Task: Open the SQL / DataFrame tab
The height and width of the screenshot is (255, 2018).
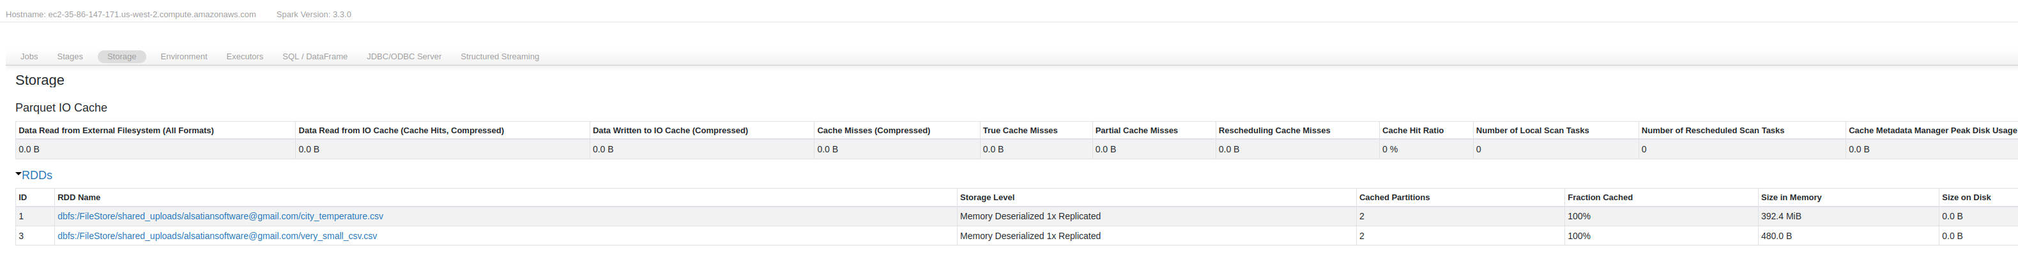Action: coord(315,56)
